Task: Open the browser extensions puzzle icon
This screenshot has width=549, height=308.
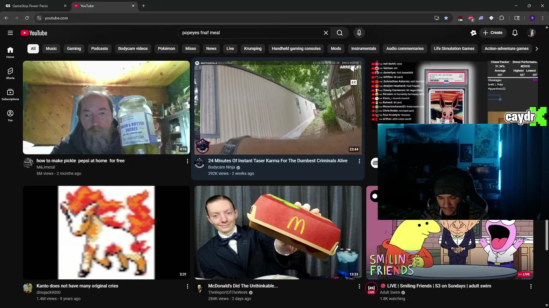Action: (501, 18)
